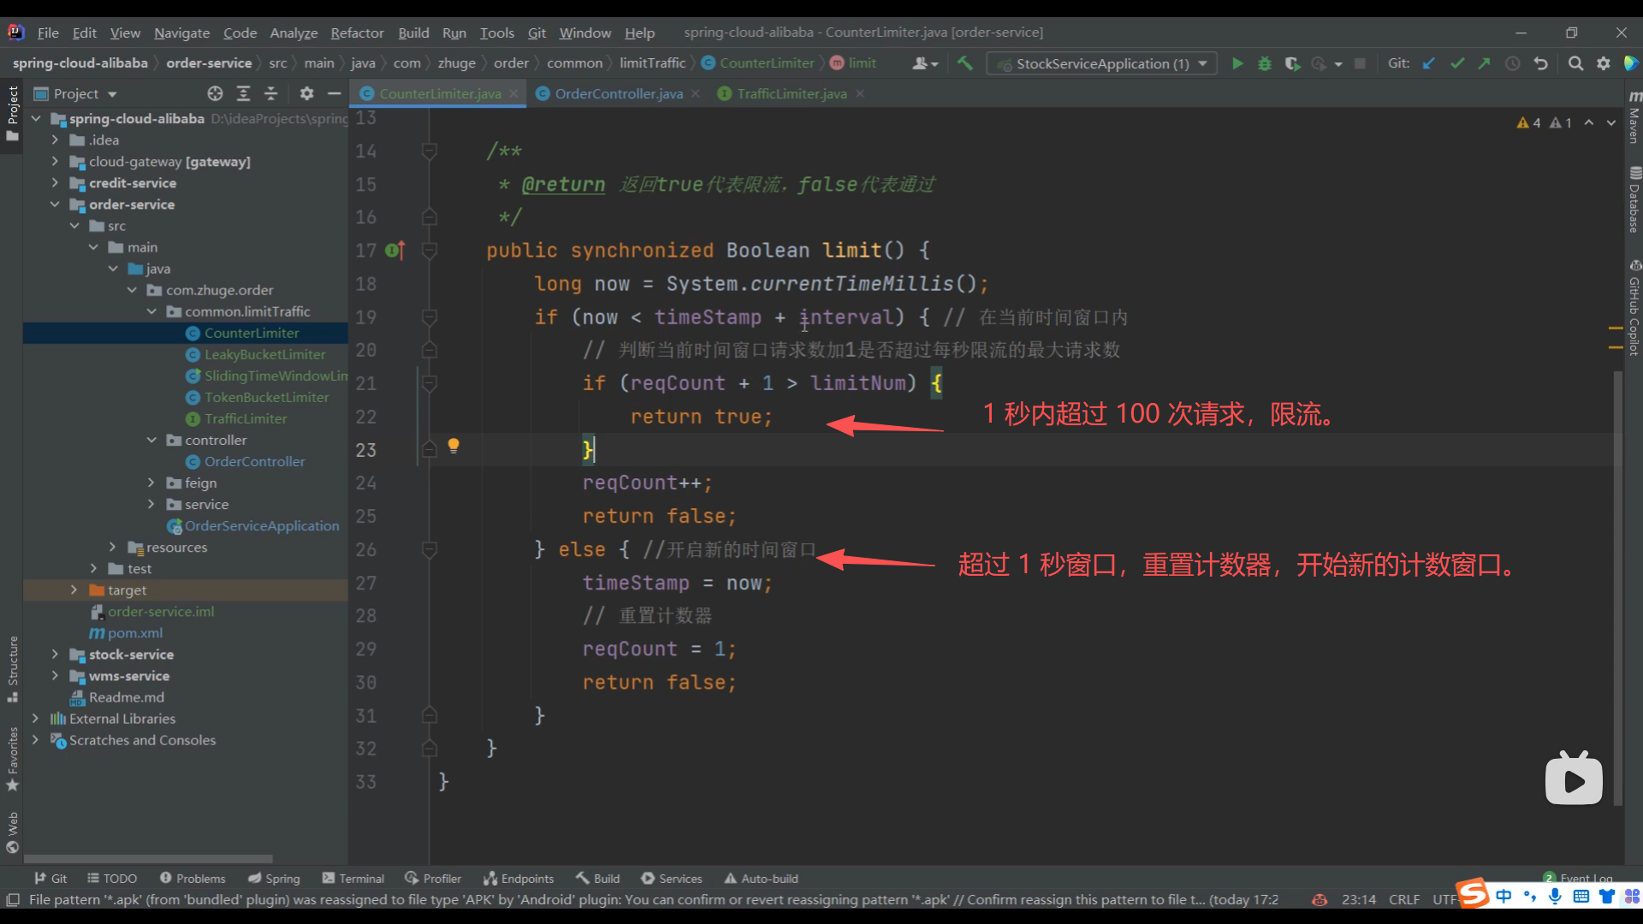Click the intention light bulb on line 23
This screenshot has width=1643, height=924.
click(x=454, y=445)
